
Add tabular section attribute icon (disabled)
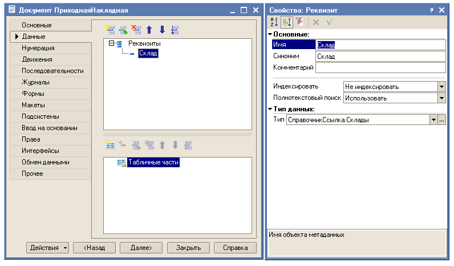point(122,144)
